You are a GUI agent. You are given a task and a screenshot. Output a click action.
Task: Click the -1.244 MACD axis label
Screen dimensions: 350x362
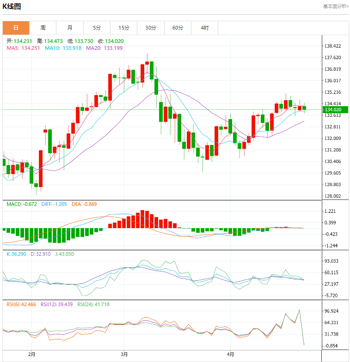pyautogui.click(x=331, y=246)
